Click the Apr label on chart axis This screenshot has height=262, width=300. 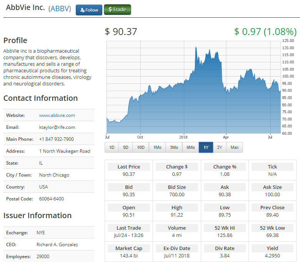226,137
